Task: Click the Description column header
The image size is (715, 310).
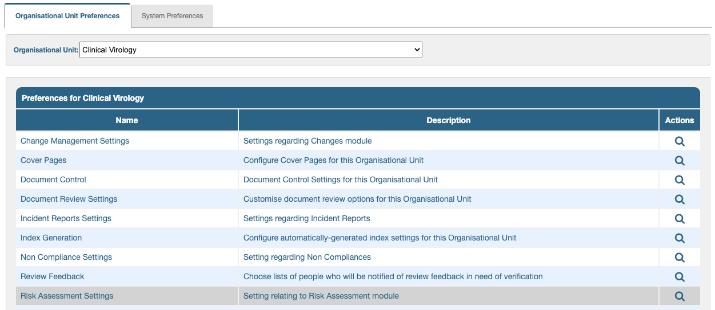Action: pos(448,120)
